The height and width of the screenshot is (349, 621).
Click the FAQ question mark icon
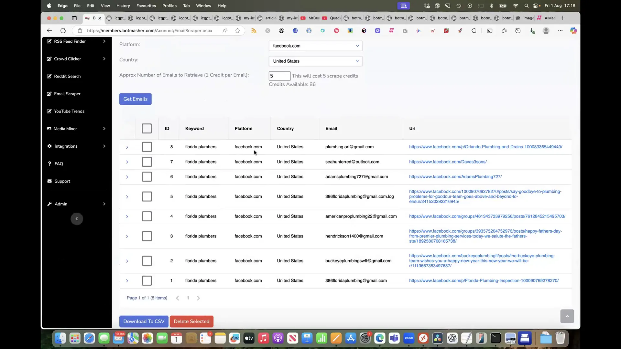coord(49,164)
